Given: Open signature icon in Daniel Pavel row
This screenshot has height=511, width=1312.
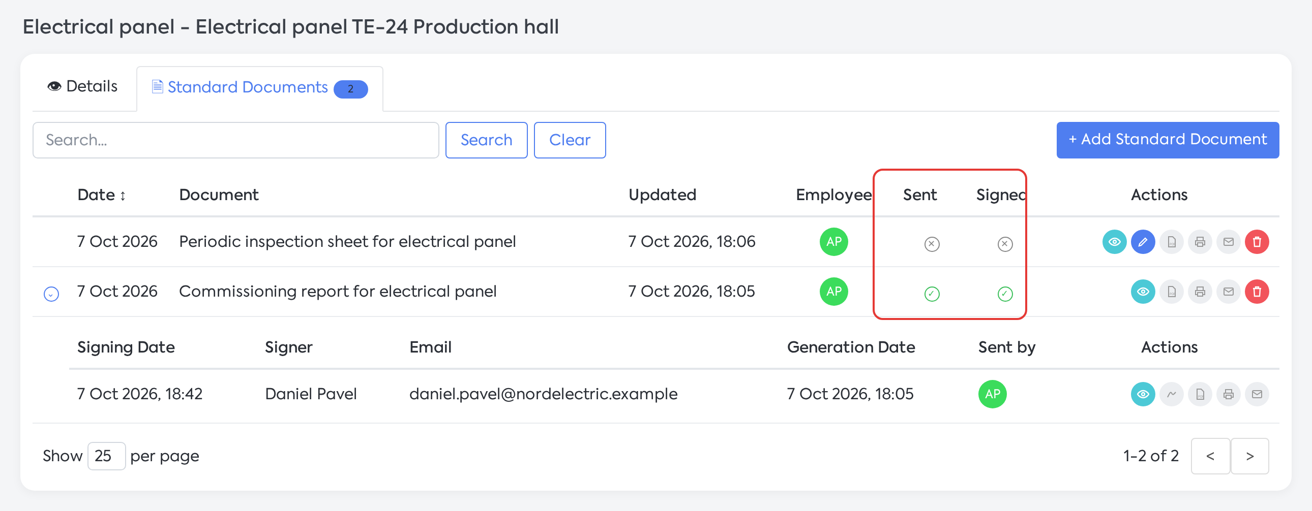Looking at the screenshot, I should coord(1172,394).
